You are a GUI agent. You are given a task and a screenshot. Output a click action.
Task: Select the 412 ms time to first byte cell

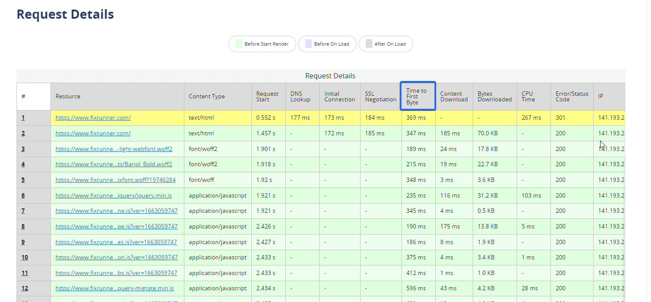418,273
